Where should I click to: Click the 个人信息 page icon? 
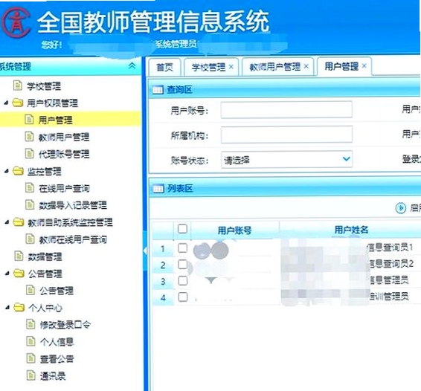[31, 341]
